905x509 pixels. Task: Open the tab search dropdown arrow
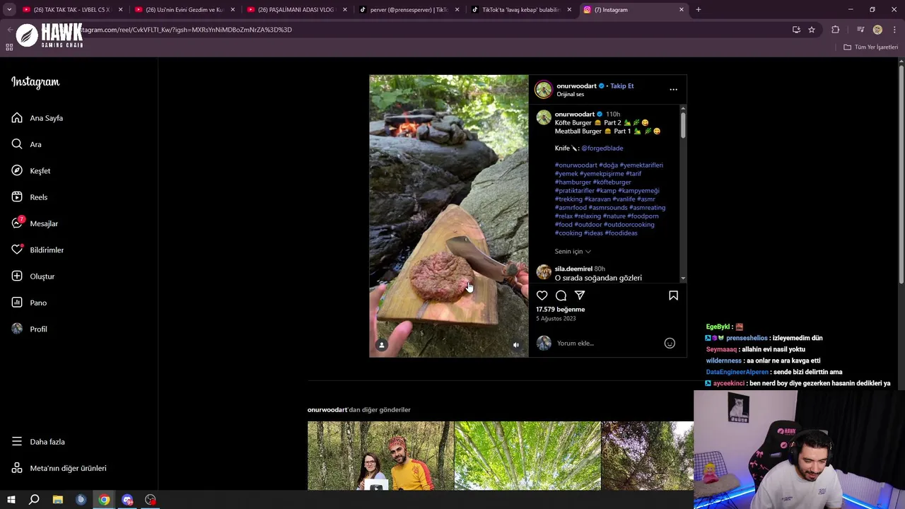[x=9, y=10]
